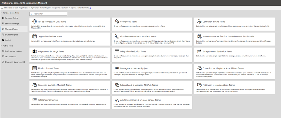Click the Microsoft Teams sidebar icon
This screenshot has width=281, height=118.
[x=3, y=29]
